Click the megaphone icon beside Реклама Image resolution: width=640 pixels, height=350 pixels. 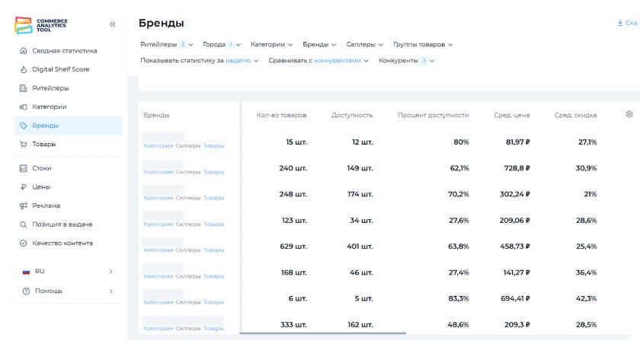click(x=24, y=205)
